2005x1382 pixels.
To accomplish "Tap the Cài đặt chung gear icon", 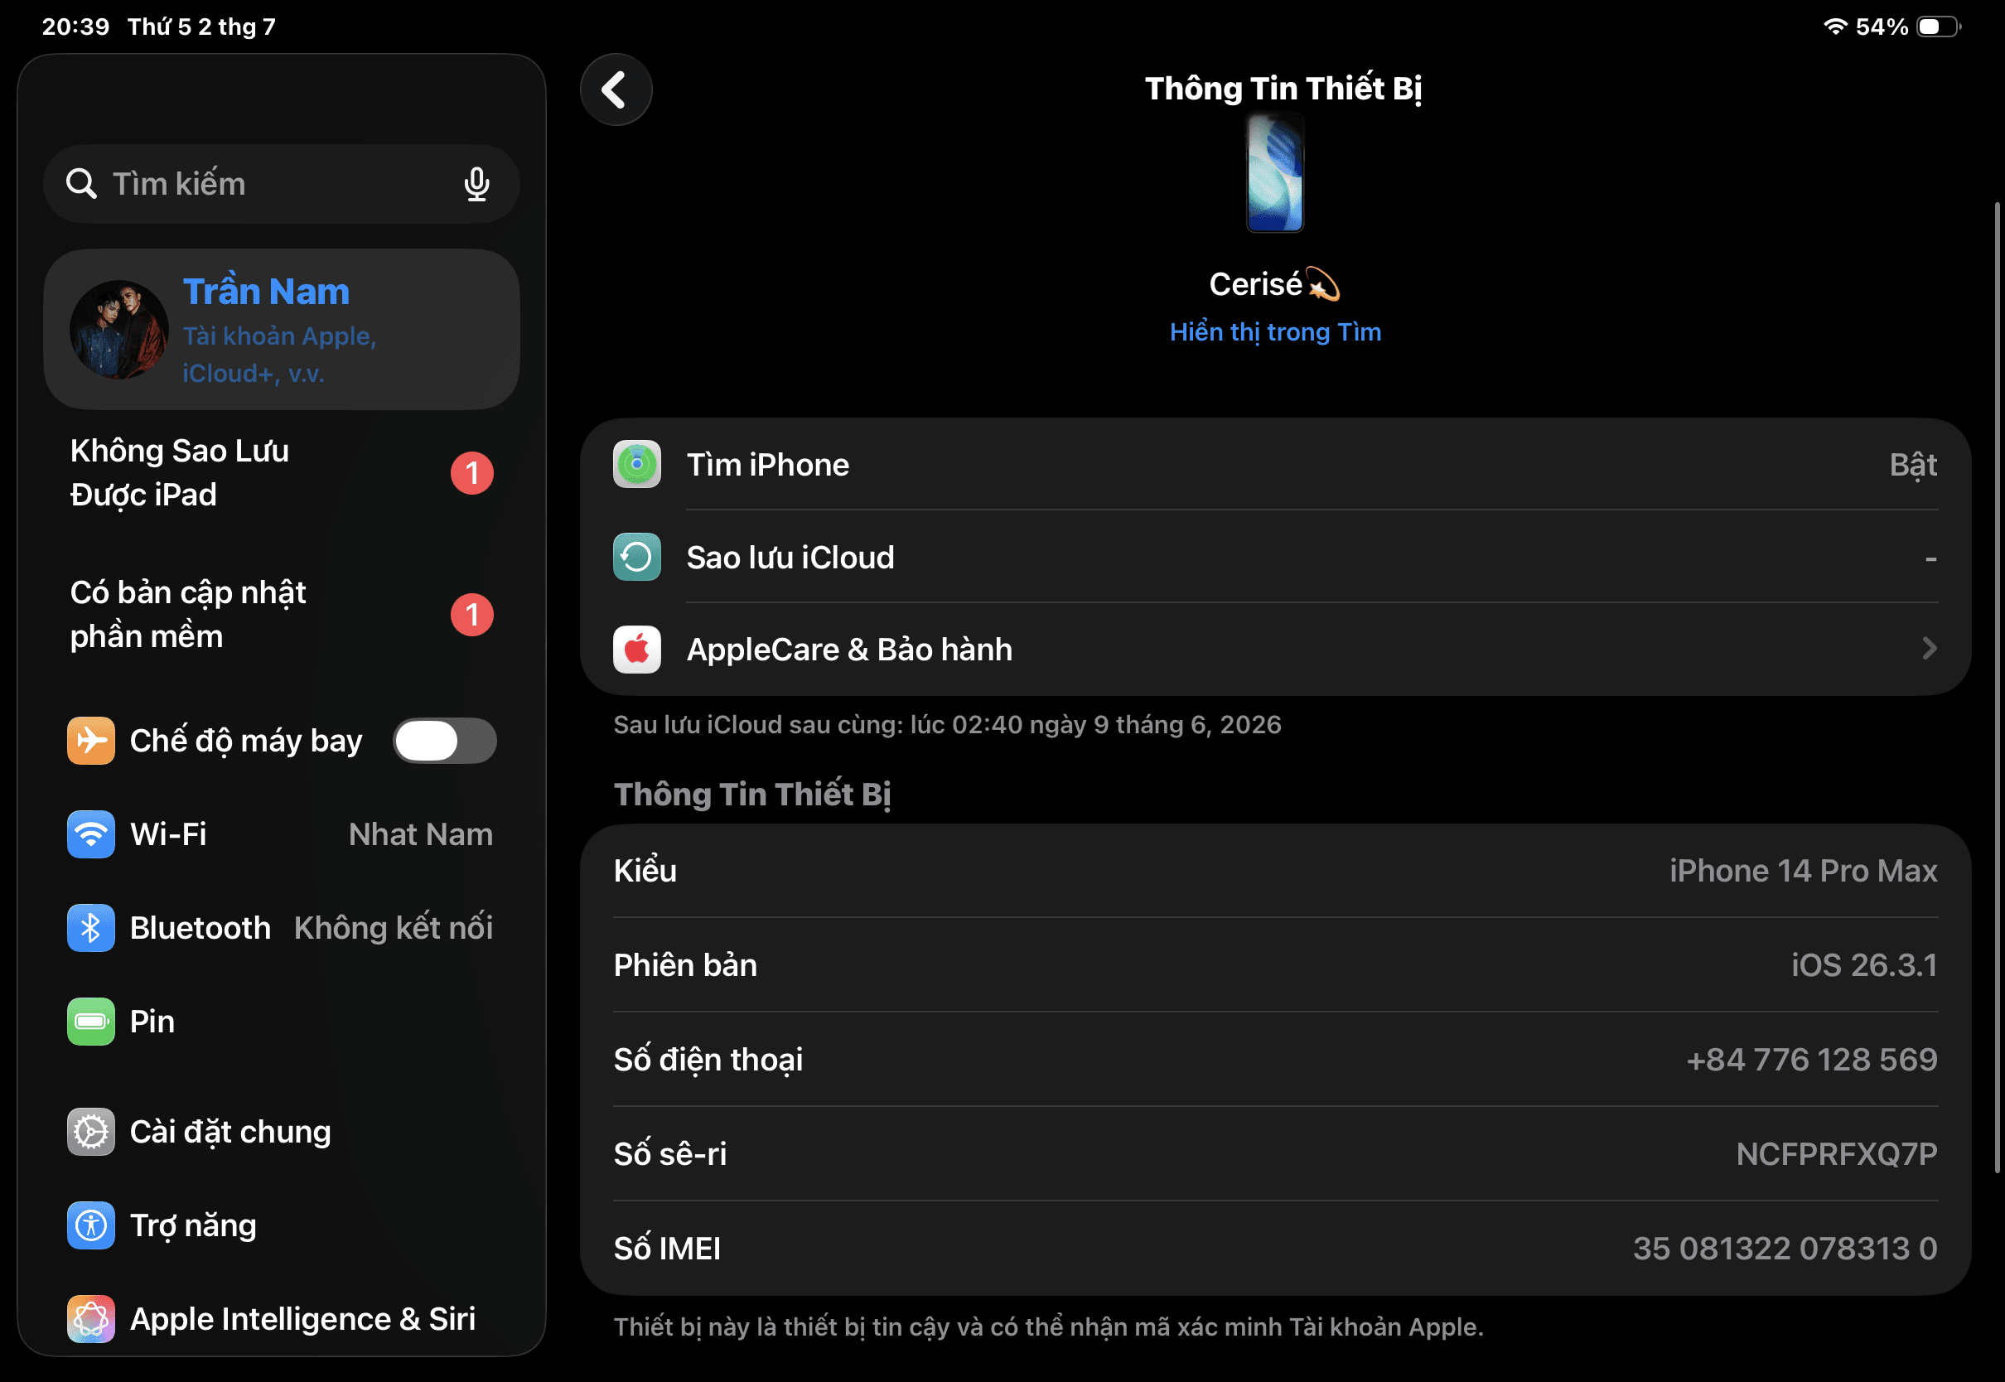I will [x=91, y=1132].
